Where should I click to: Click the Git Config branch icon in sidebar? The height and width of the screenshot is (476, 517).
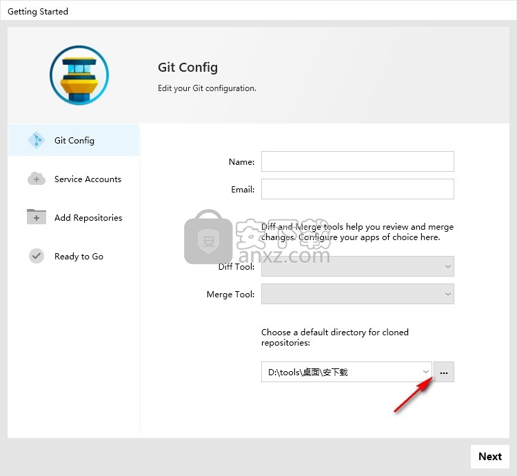coord(37,140)
